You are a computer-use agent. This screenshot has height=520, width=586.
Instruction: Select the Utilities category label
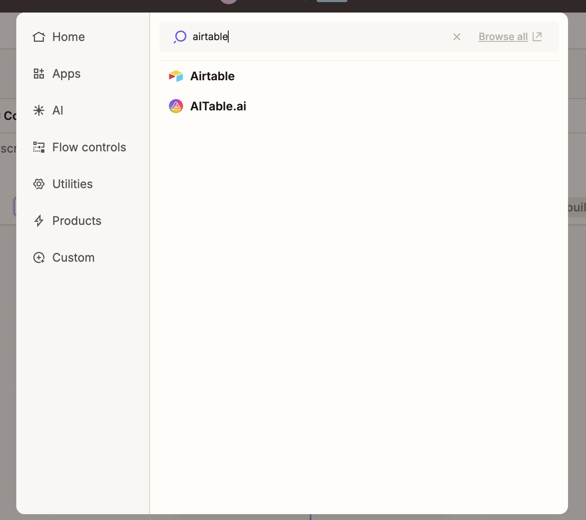tap(72, 184)
